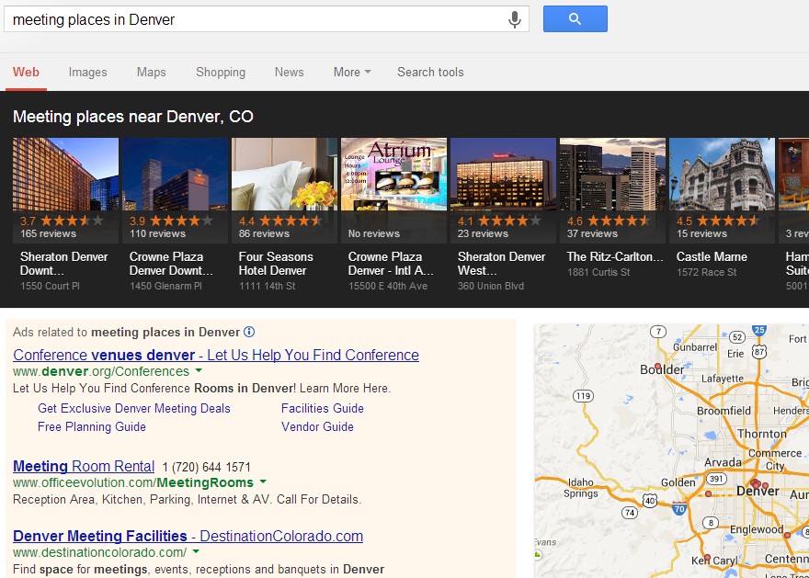Click the Meeting places near Denver, CO heading
Viewport: 809px width, 578px height.
pos(133,117)
